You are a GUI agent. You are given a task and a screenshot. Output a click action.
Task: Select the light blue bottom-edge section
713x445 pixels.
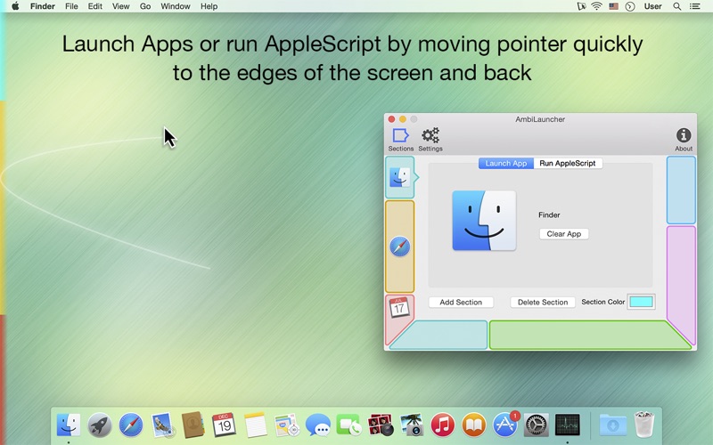[441, 336]
